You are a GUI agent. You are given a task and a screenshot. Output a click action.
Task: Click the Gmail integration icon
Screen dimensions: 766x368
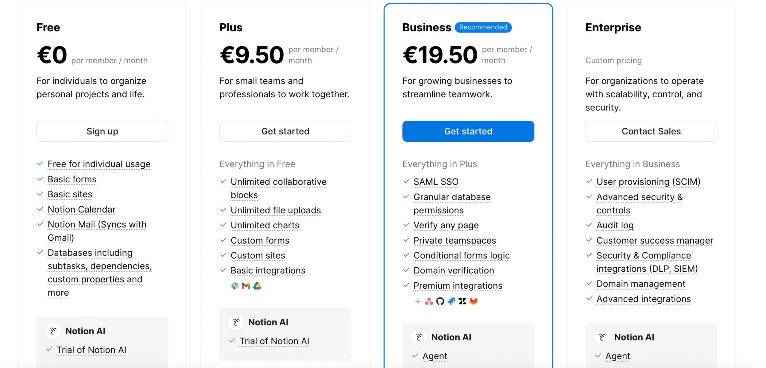tap(246, 286)
